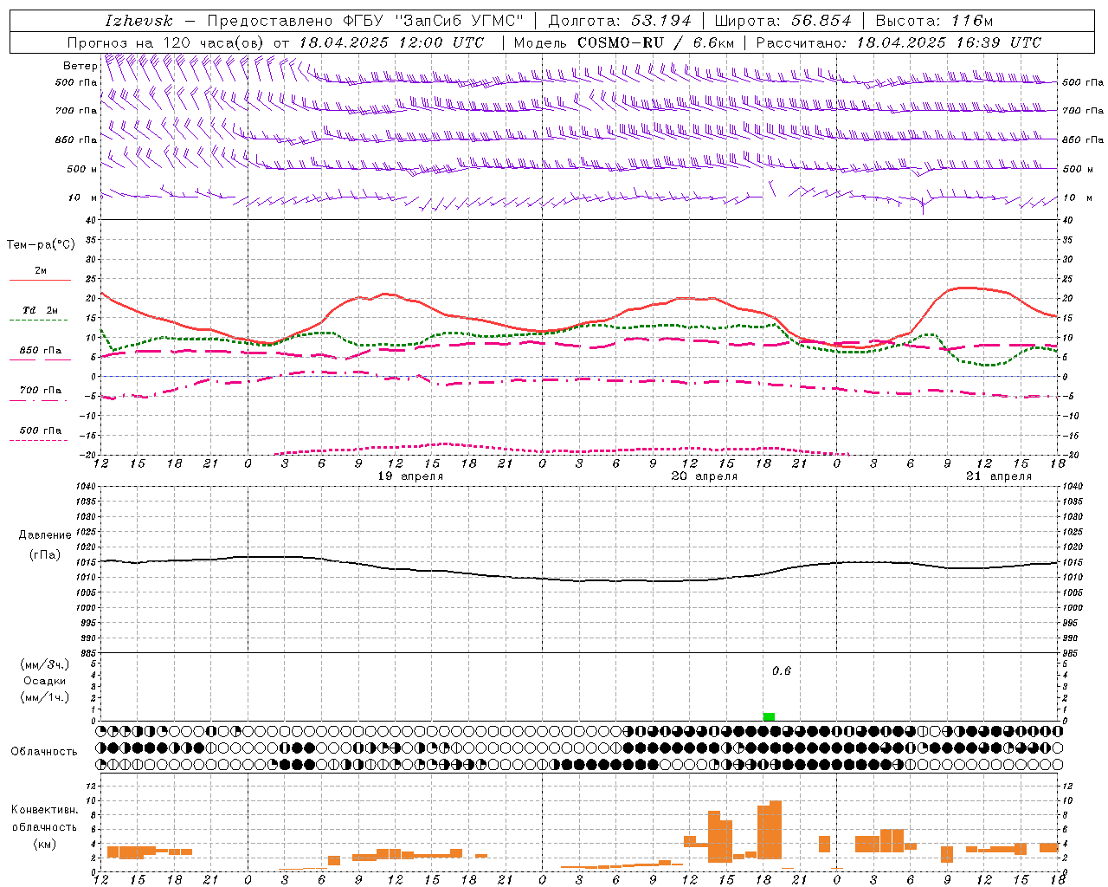This screenshot has height=887, width=1108.
Task: Click the 'Ветер' wind panel label
Action: coord(80,65)
